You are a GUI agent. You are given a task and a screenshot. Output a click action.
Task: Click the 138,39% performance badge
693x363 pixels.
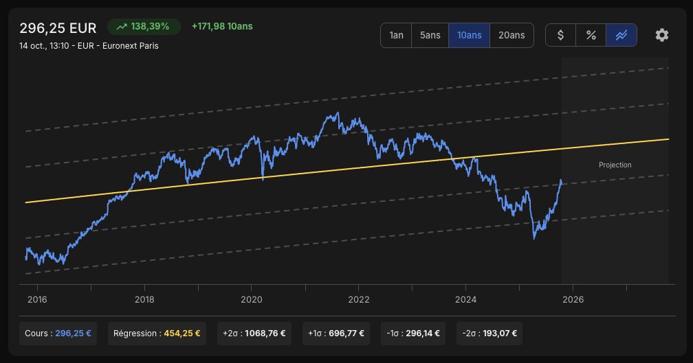click(144, 27)
